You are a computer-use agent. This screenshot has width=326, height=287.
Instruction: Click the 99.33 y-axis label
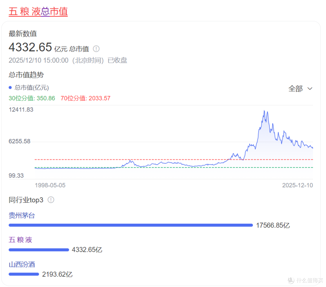point(16,175)
